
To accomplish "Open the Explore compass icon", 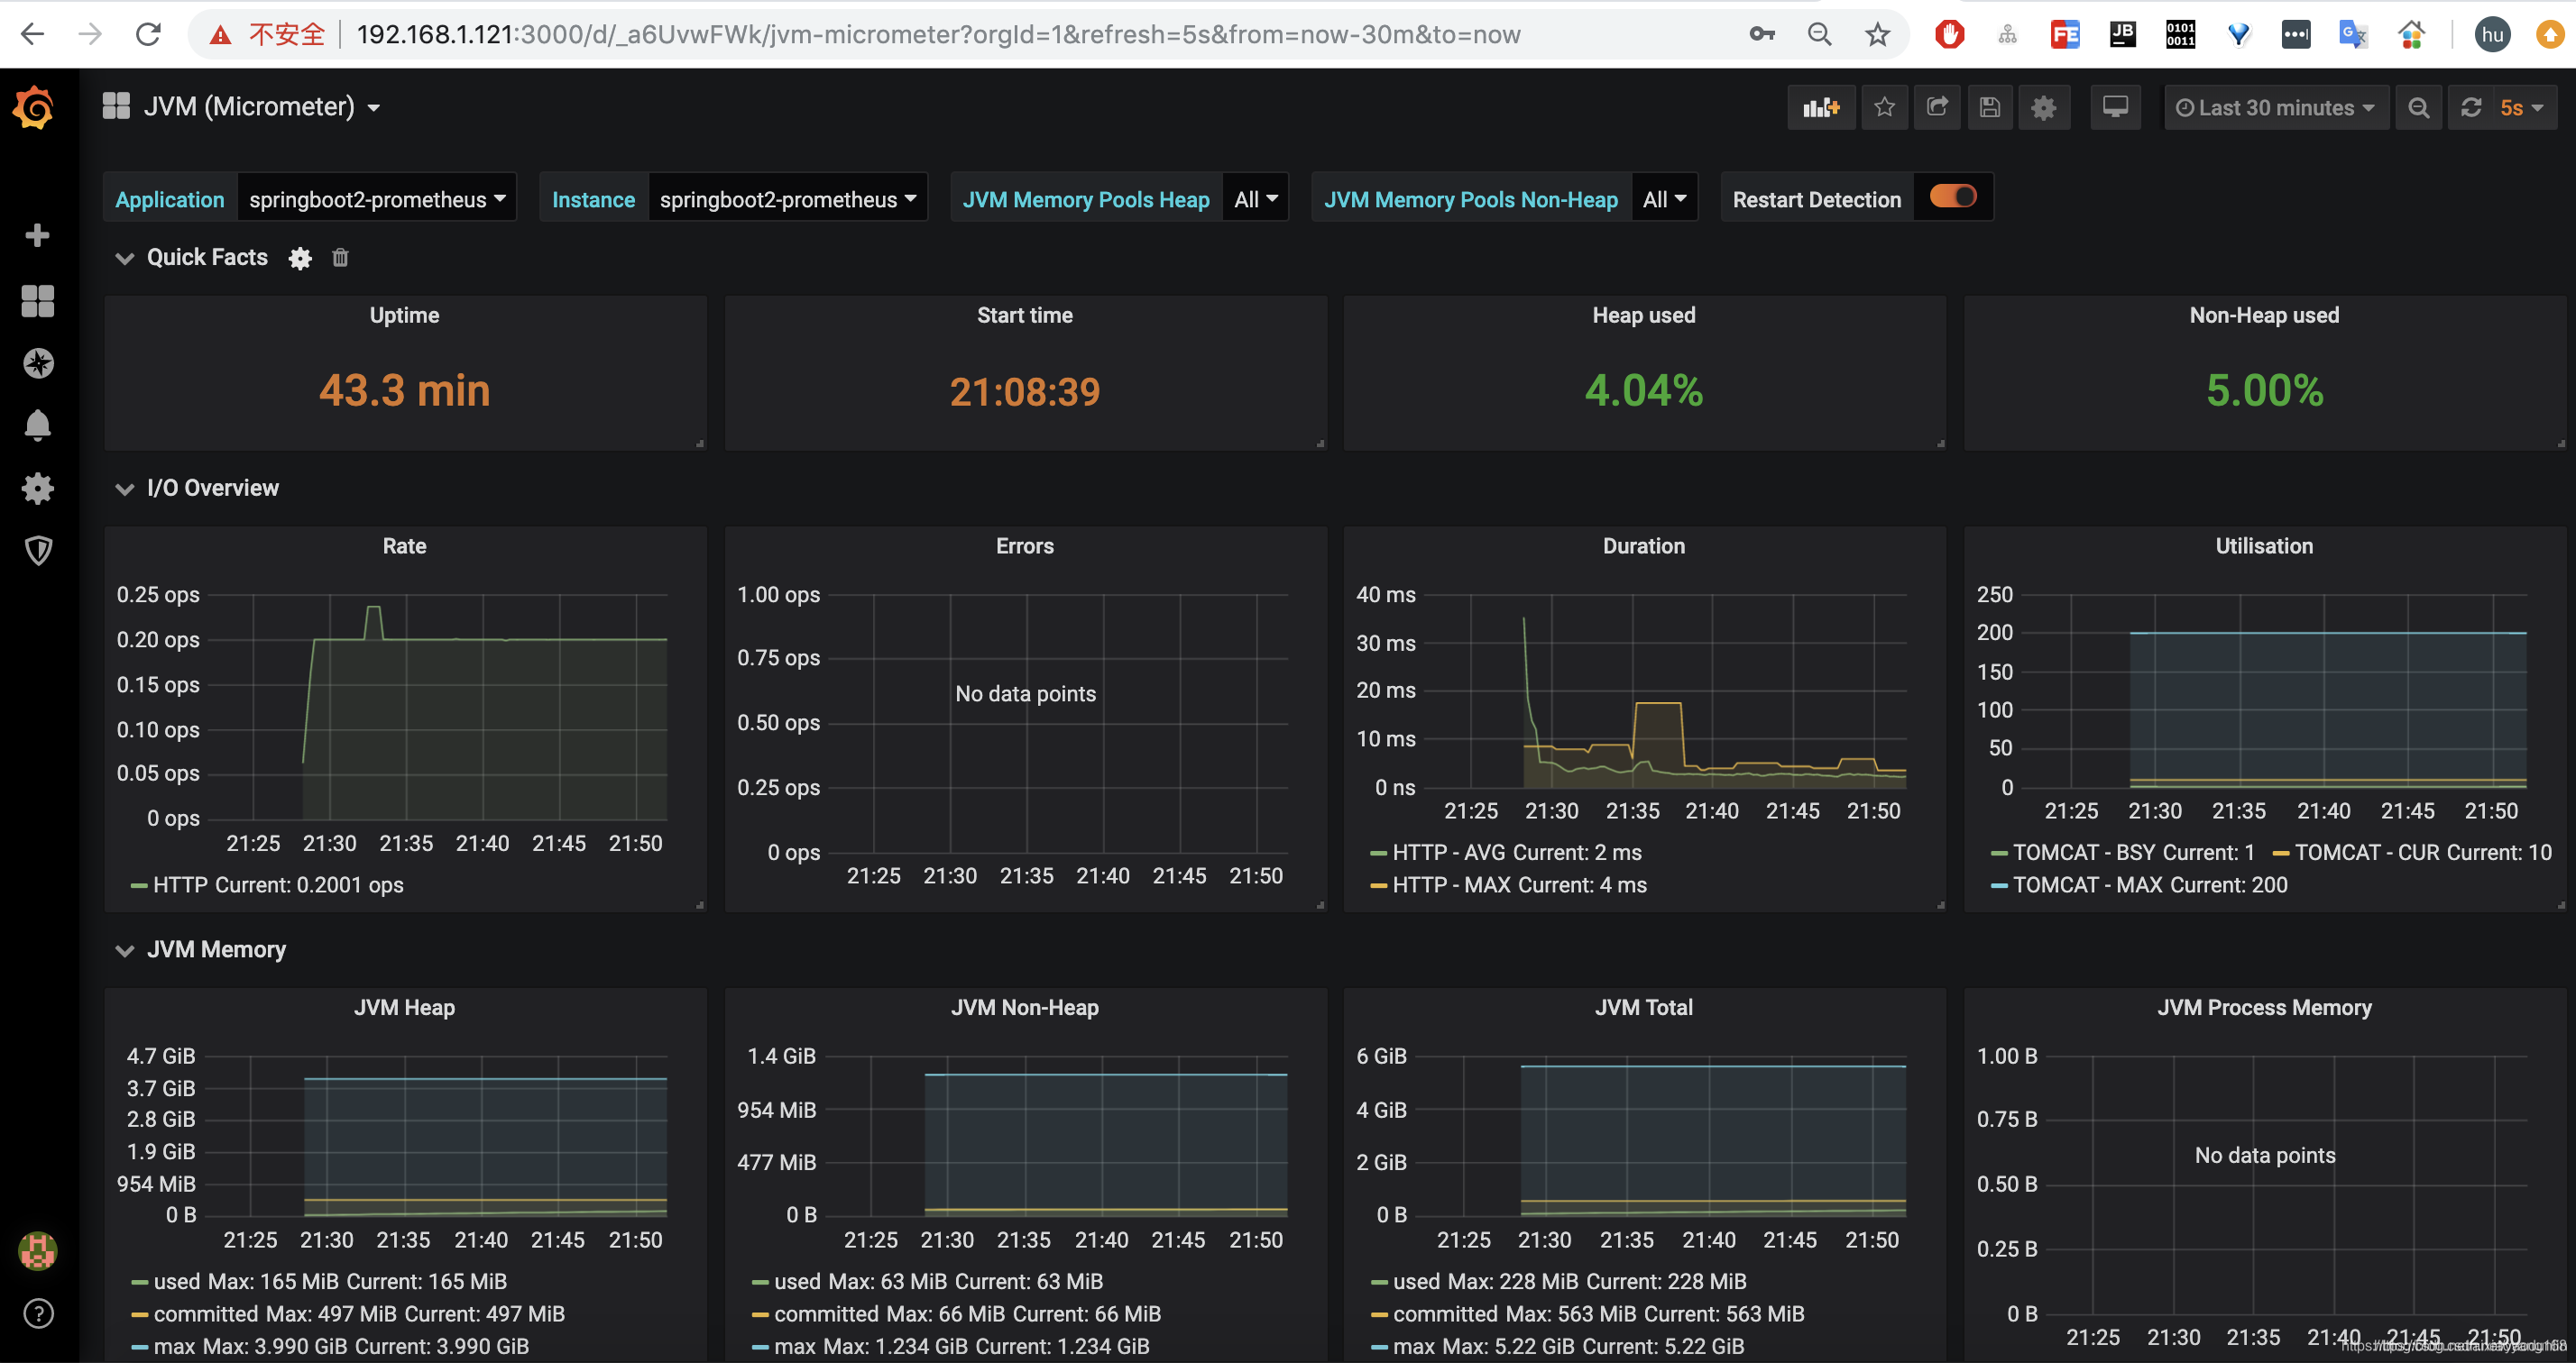I will 37,362.
